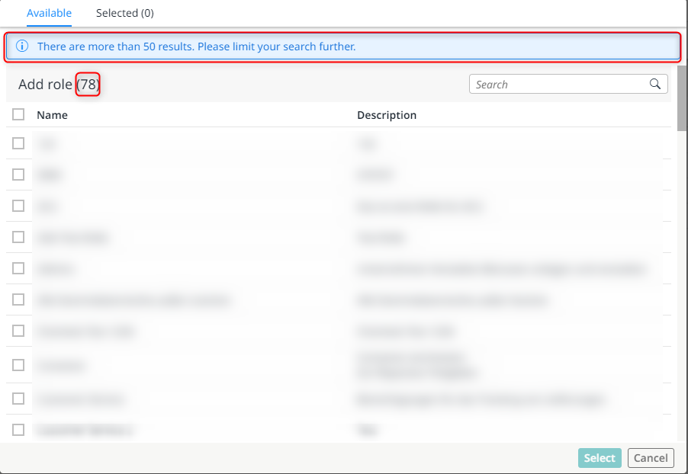Switch to the Available tab

[x=49, y=13]
